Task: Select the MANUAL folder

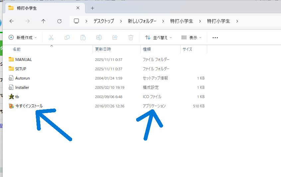Action: click(23, 60)
